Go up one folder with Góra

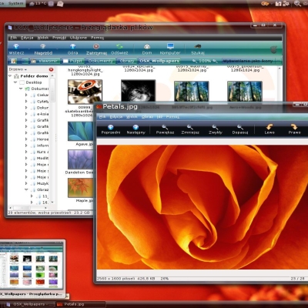tap(72, 49)
